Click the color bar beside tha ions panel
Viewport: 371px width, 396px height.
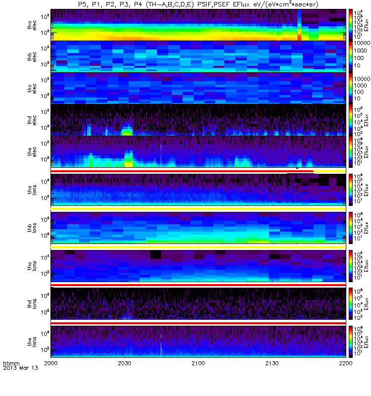(351, 190)
